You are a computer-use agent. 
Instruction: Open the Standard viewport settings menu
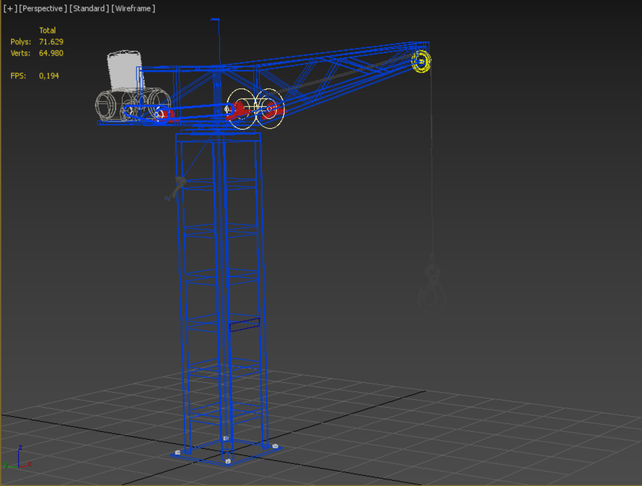coord(89,8)
